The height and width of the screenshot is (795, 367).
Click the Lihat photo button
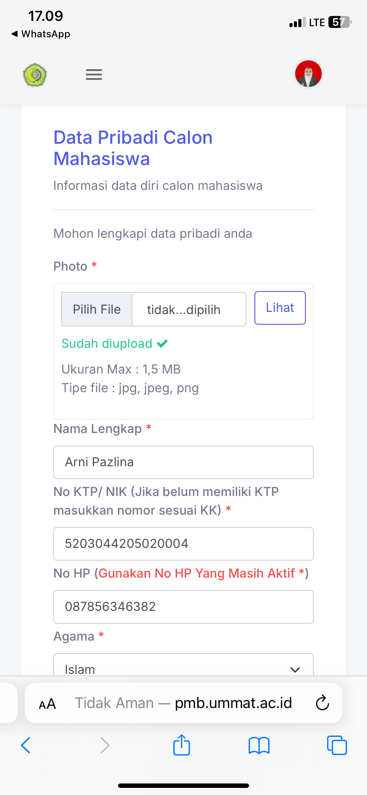(280, 308)
